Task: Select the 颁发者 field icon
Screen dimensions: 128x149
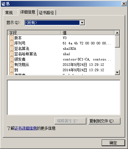Action: tap(11, 59)
